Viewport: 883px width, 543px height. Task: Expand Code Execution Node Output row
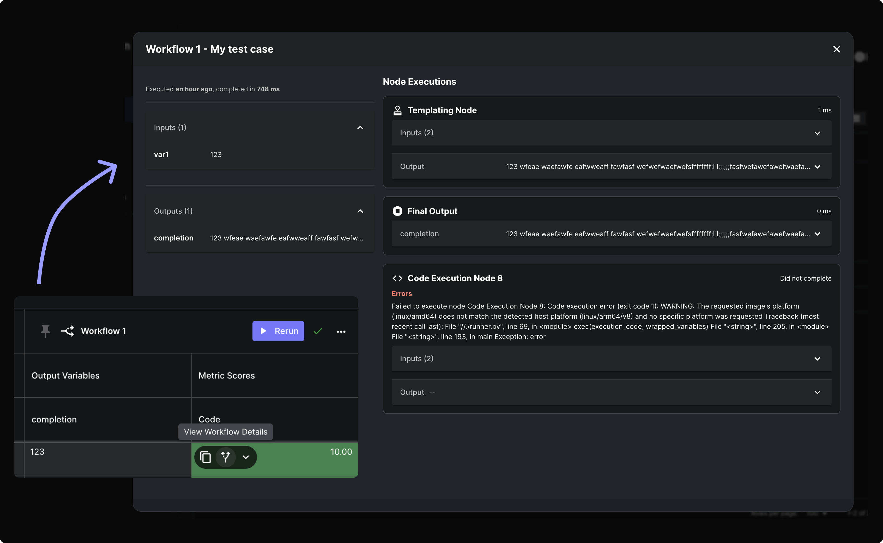(x=817, y=392)
